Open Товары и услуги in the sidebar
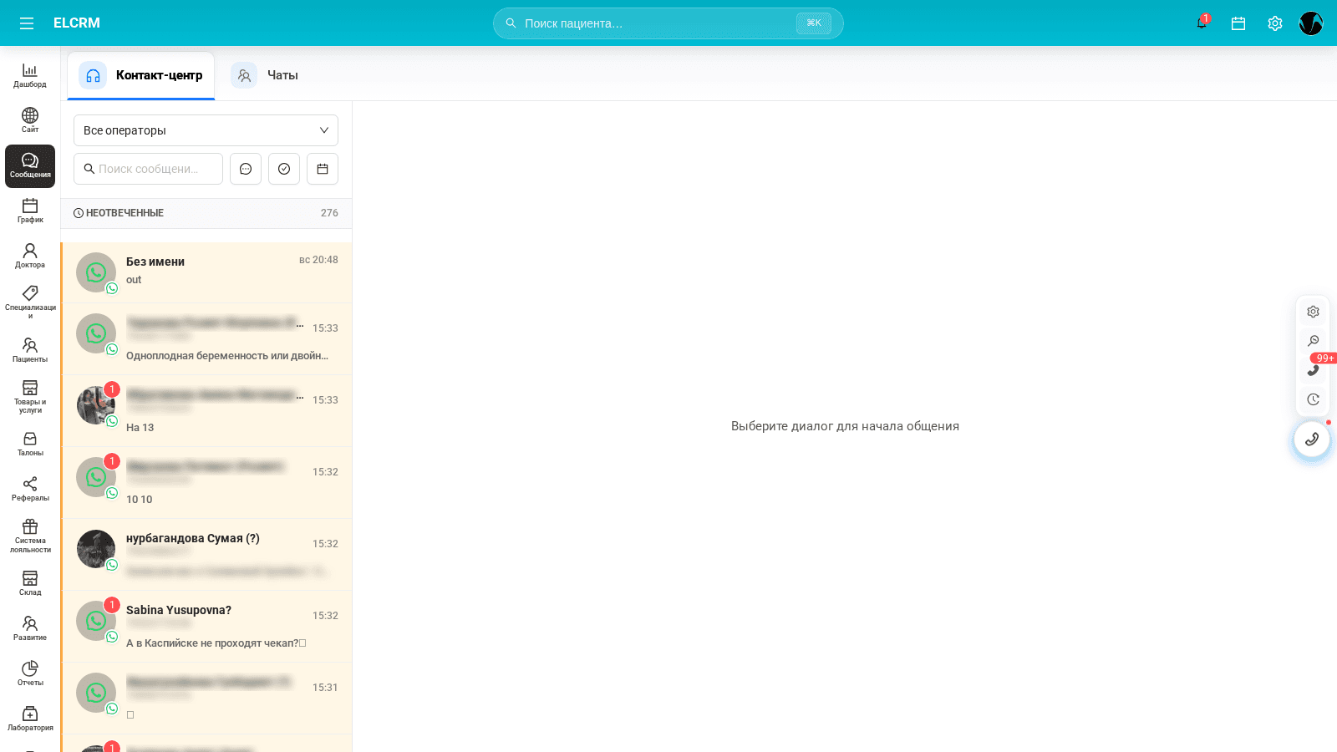Screen dimensions: 1337x752 [30, 397]
